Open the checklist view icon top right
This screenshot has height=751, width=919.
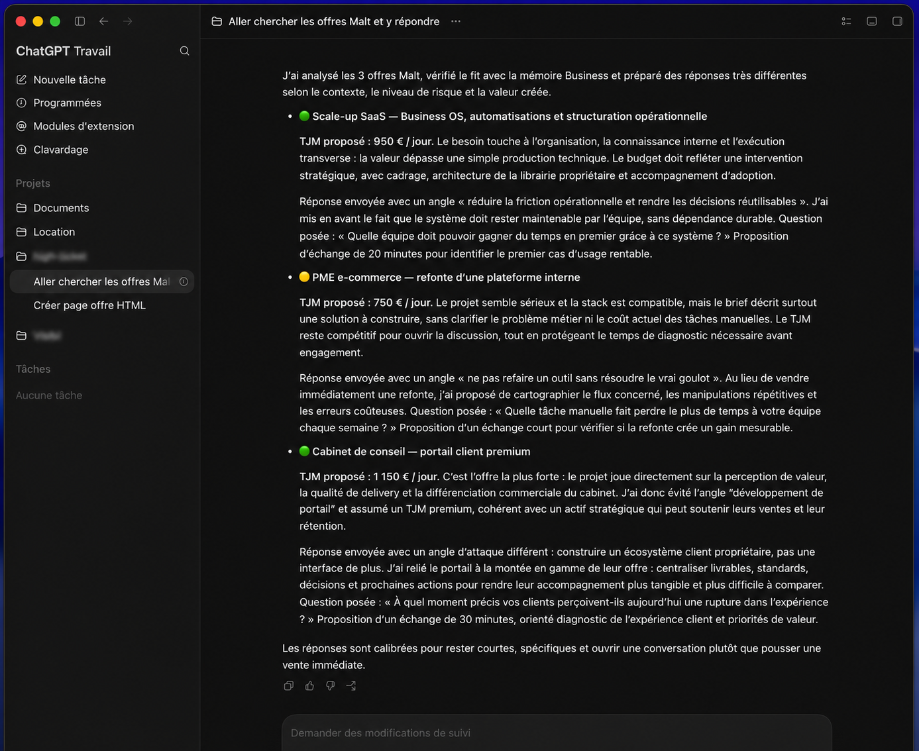pos(846,21)
